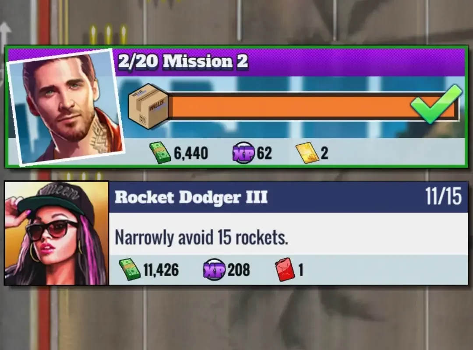Click the 6,440 cash reward amount
The width and height of the screenshot is (473, 350).
(191, 153)
